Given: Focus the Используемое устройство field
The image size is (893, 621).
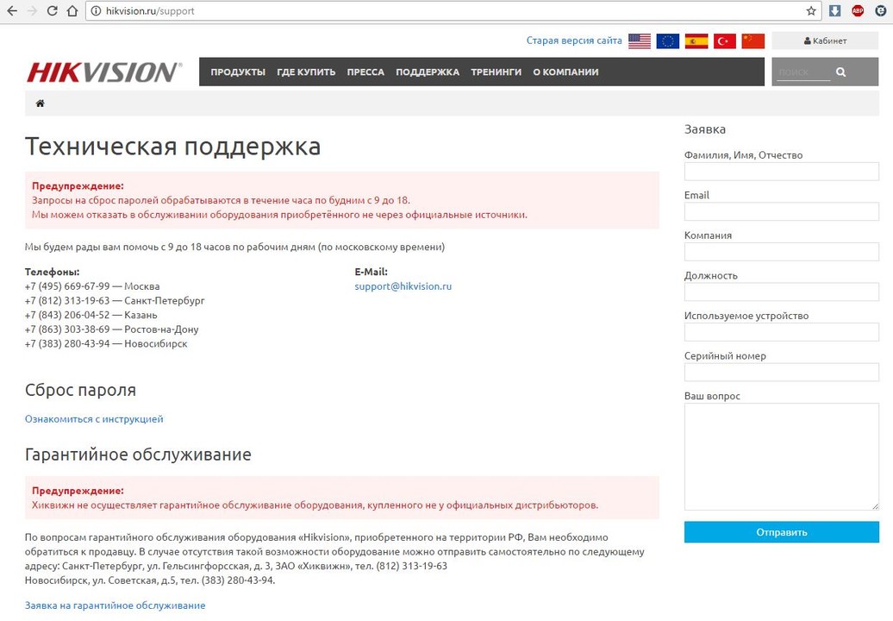Looking at the screenshot, I should [781, 332].
